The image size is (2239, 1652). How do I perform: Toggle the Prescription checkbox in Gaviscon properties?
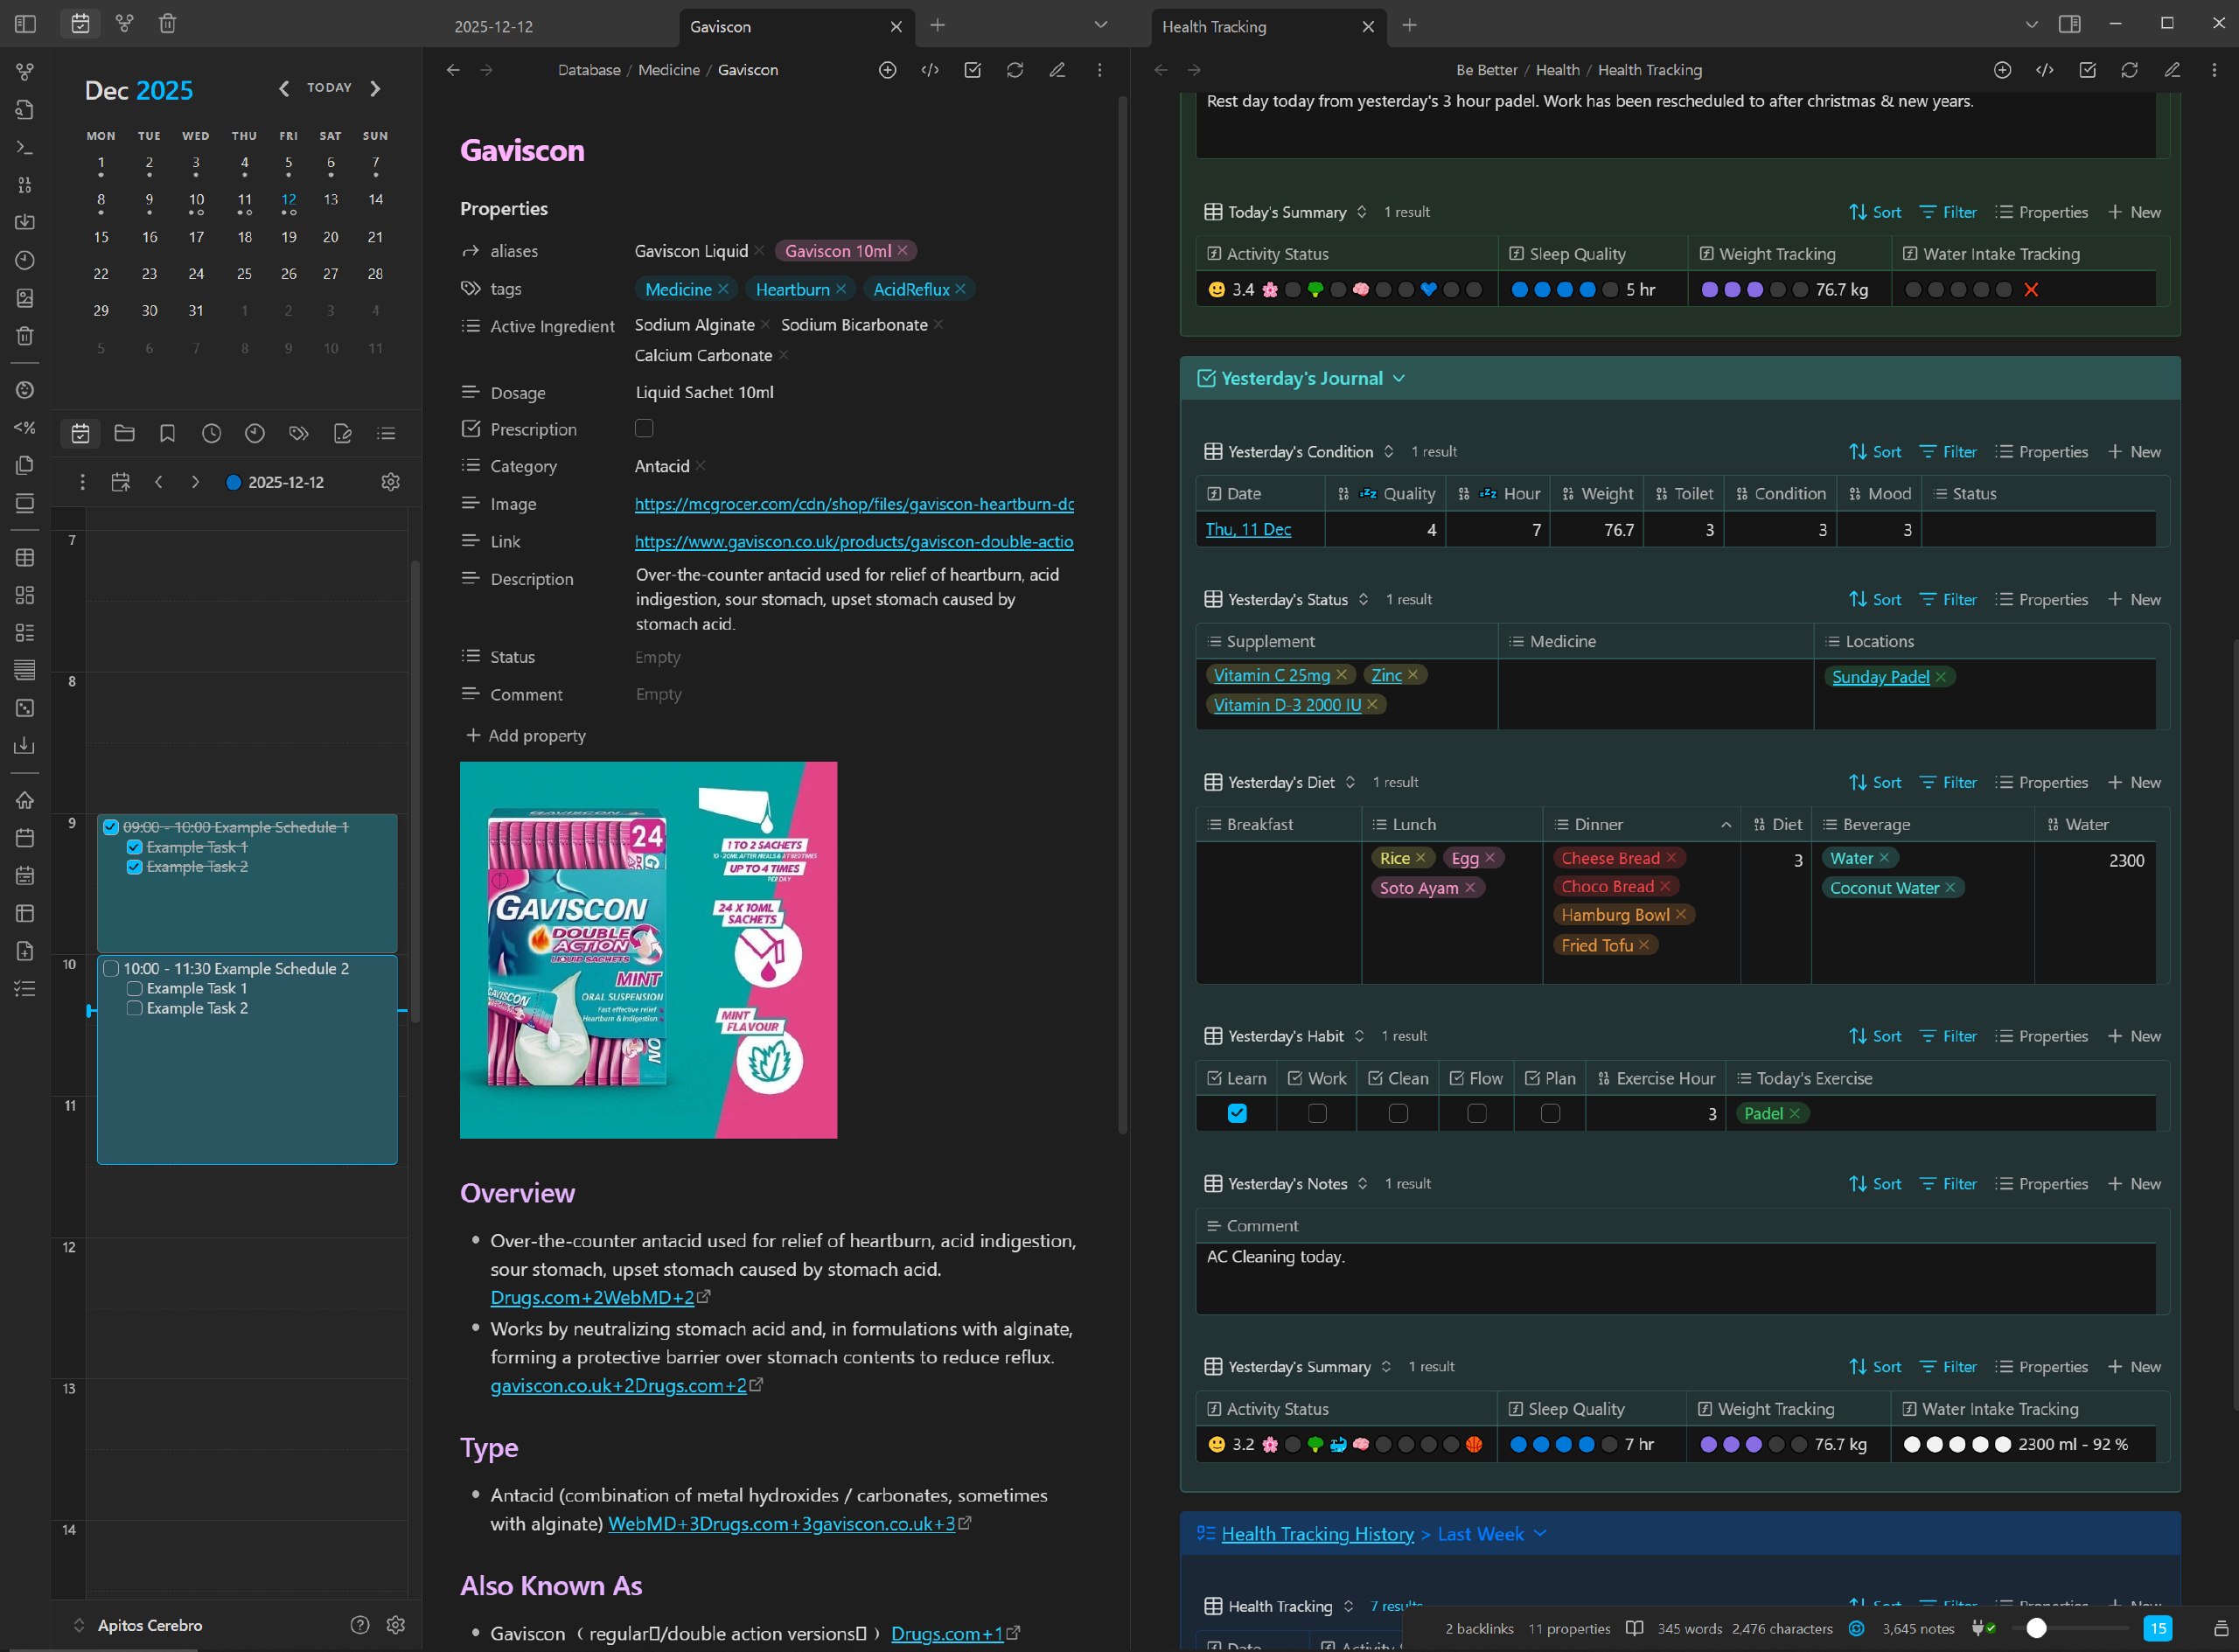point(644,428)
